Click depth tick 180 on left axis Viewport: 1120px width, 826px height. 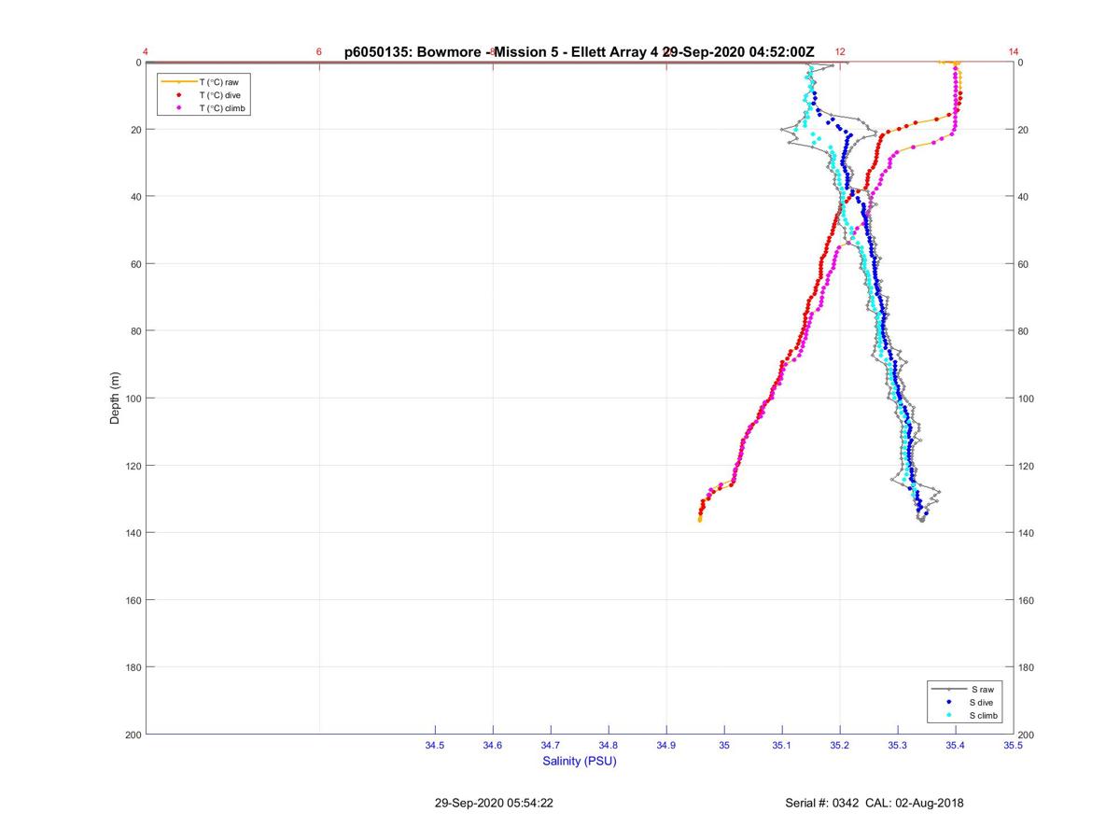tap(133, 667)
